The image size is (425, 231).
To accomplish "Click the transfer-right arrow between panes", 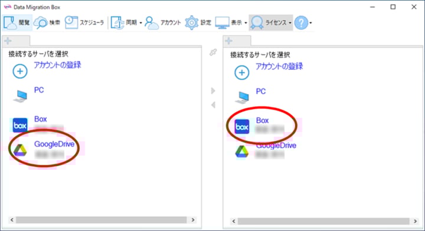I will (213, 90).
